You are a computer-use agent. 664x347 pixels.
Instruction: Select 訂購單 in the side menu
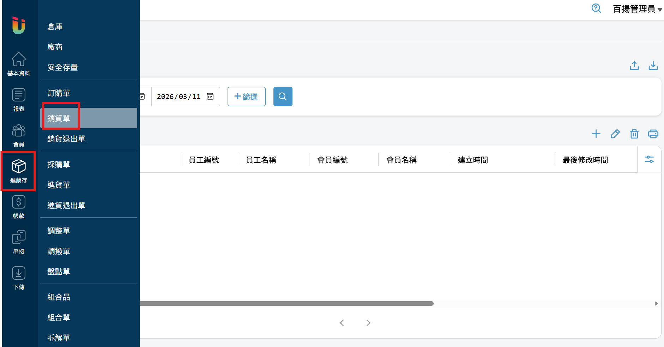(x=59, y=93)
